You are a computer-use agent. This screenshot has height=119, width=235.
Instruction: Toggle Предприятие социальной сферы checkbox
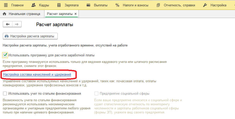click(x=96, y=93)
